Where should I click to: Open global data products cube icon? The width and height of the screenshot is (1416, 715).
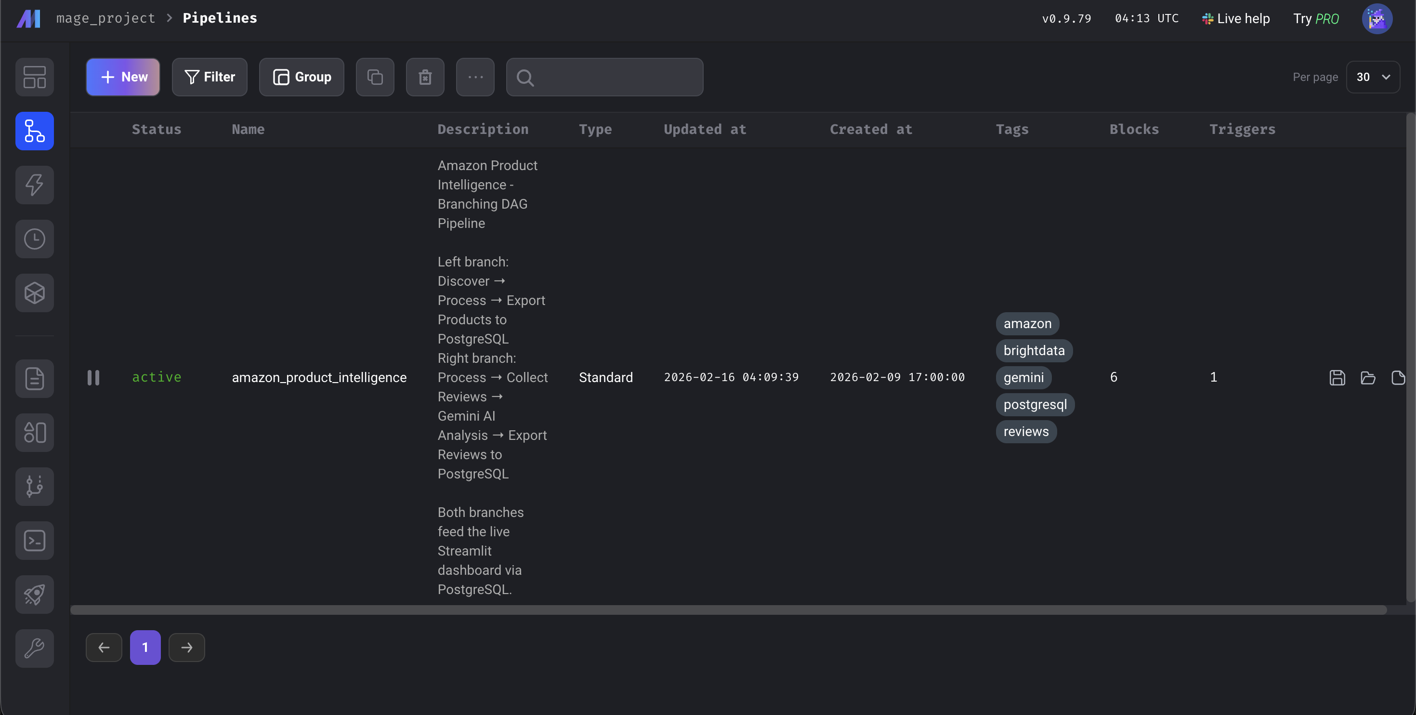pos(35,292)
